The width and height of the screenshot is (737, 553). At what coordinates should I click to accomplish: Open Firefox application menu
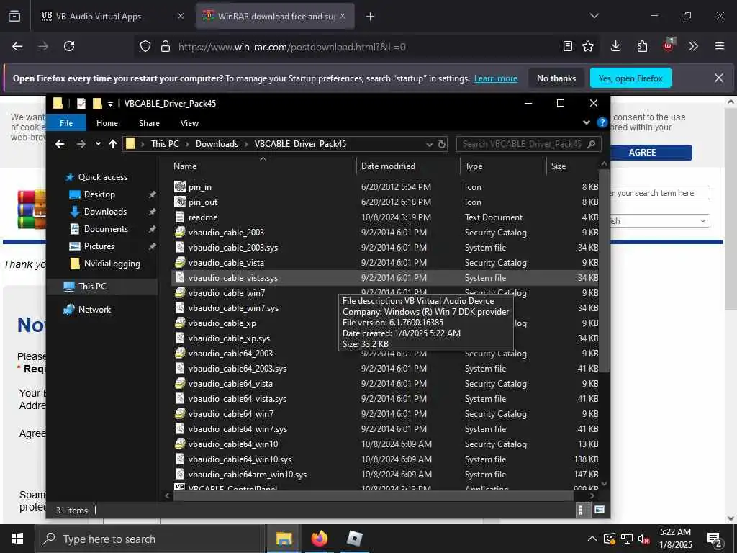(720, 46)
